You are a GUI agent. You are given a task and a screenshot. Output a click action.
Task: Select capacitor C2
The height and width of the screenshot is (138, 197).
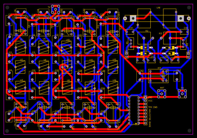pyautogui.click(x=9, y=95)
